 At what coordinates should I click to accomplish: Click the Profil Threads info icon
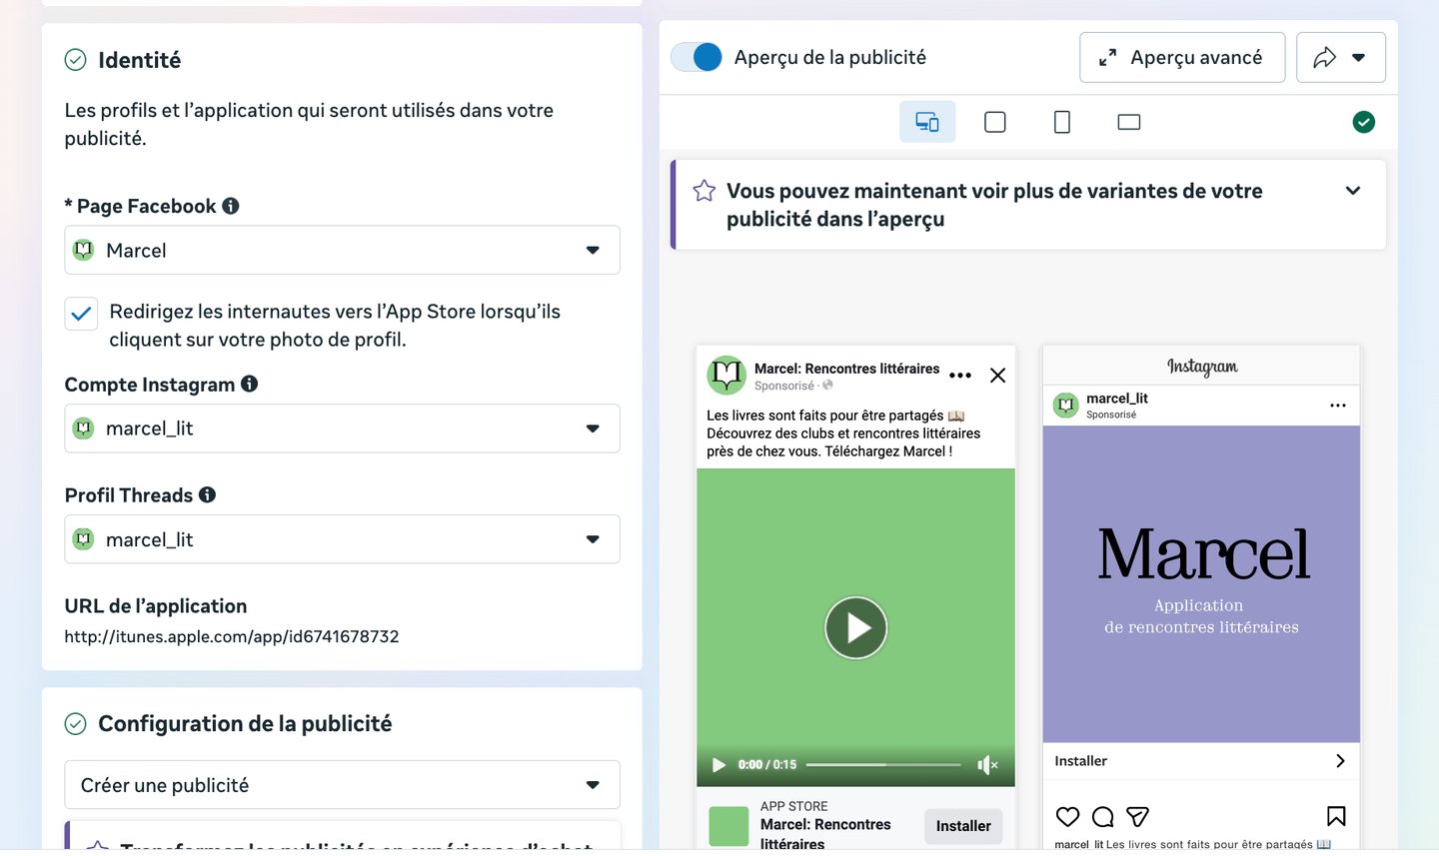[208, 494]
